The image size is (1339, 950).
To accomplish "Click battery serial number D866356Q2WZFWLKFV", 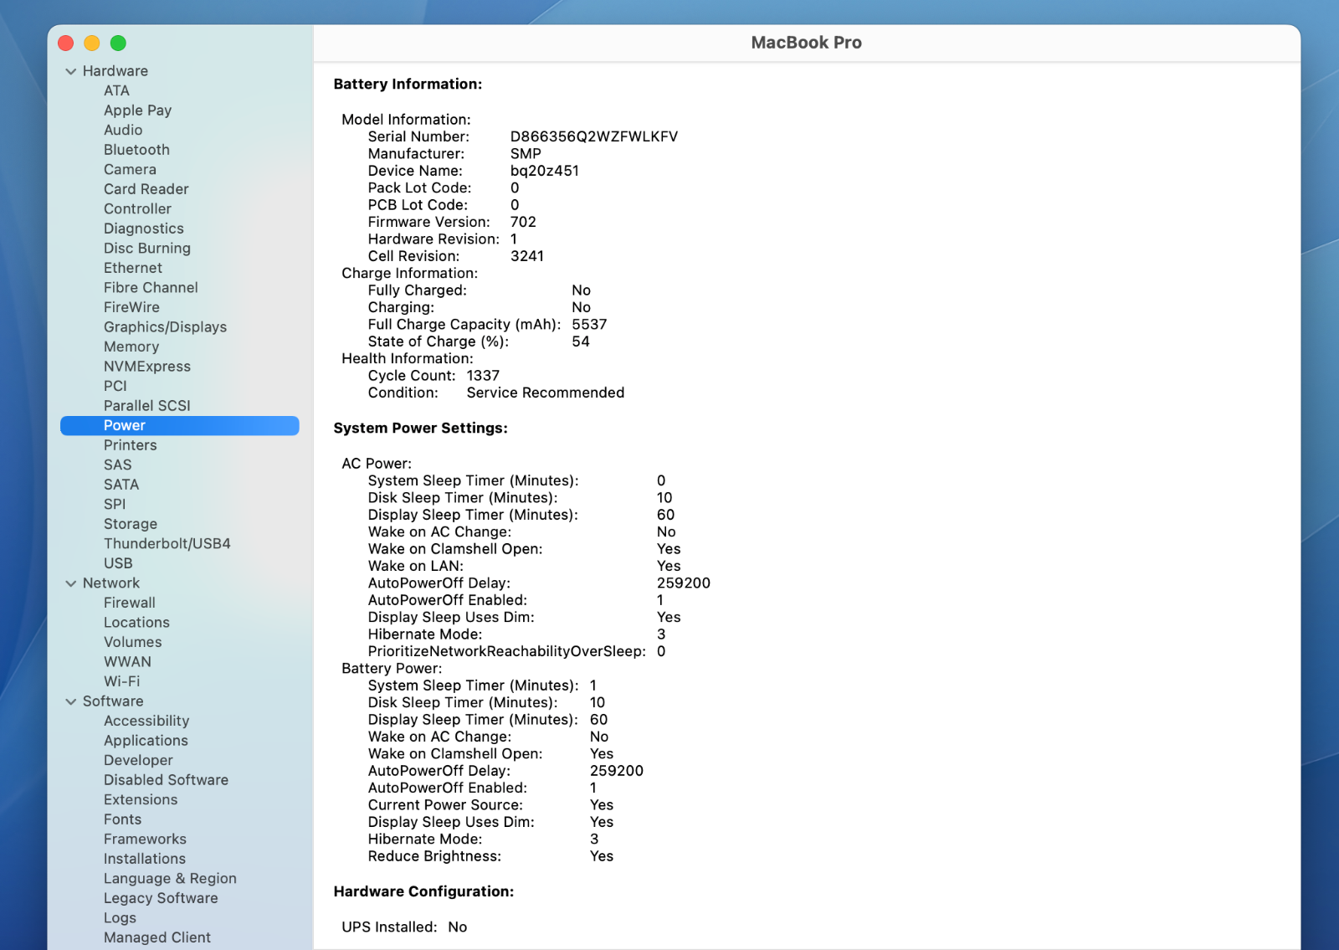I will pyautogui.click(x=594, y=136).
